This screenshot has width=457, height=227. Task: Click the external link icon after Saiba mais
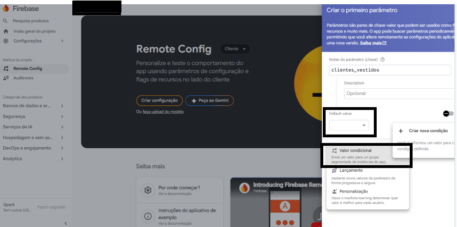click(x=384, y=43)
